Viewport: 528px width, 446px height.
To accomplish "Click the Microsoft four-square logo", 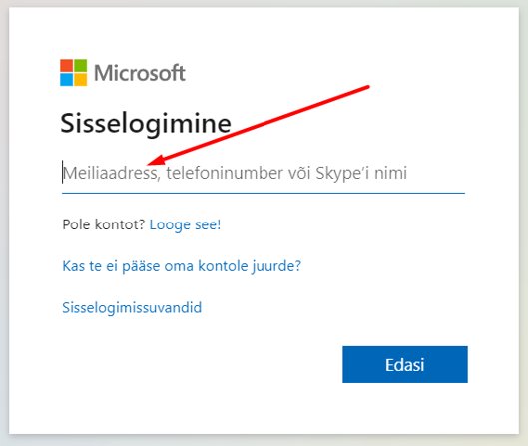I will tap(74, 73).
